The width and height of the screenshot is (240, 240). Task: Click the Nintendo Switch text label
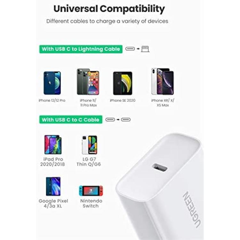point(91,203)
